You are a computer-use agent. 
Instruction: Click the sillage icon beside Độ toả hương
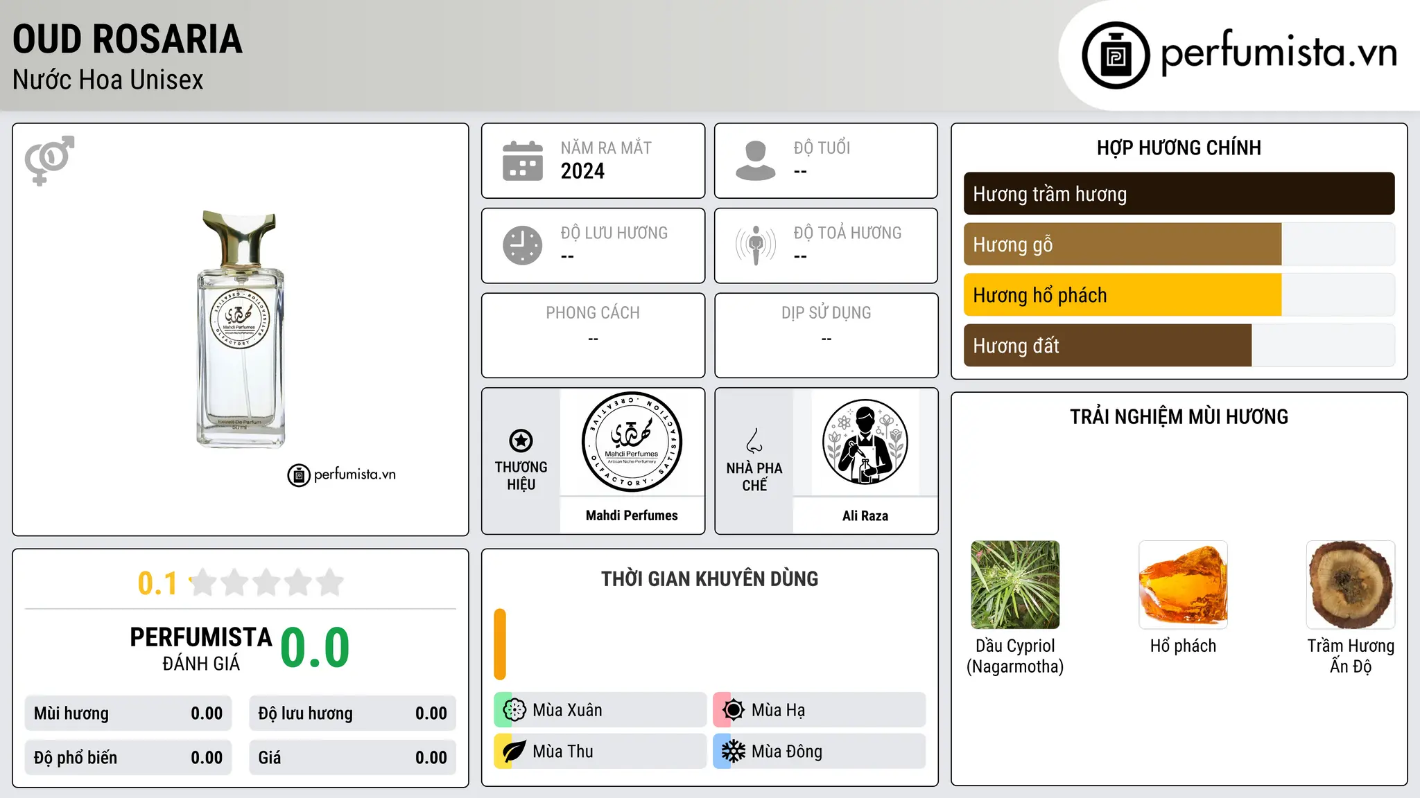pyautogui.click(x=756, y=245)
